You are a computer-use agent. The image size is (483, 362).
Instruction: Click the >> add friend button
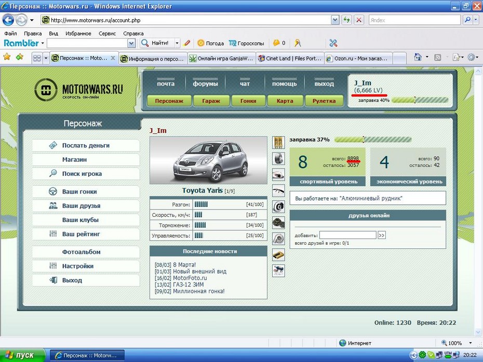click(382, 235)
